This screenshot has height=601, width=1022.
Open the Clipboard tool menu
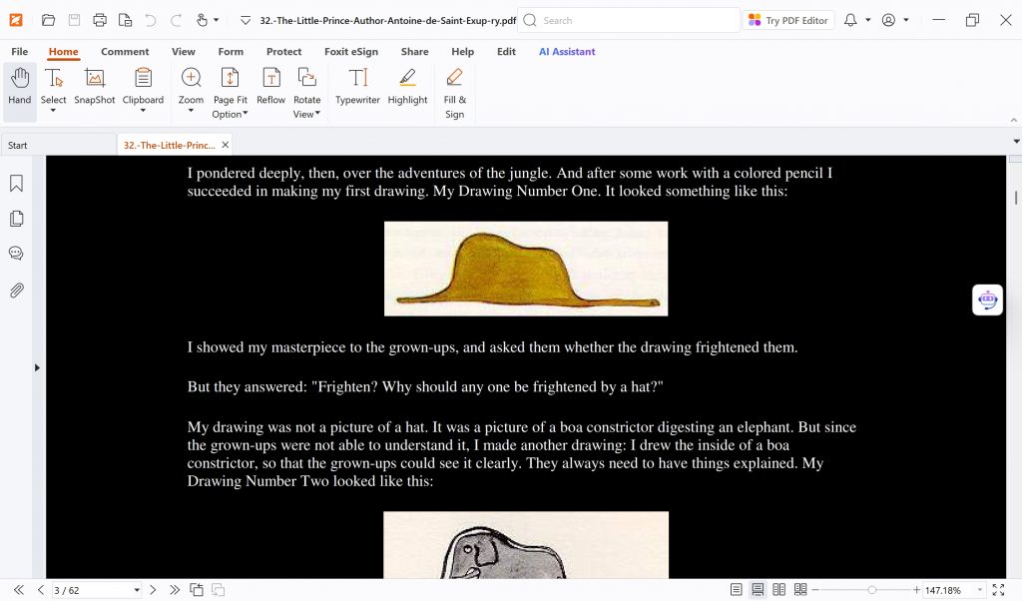tap(143, 91)
